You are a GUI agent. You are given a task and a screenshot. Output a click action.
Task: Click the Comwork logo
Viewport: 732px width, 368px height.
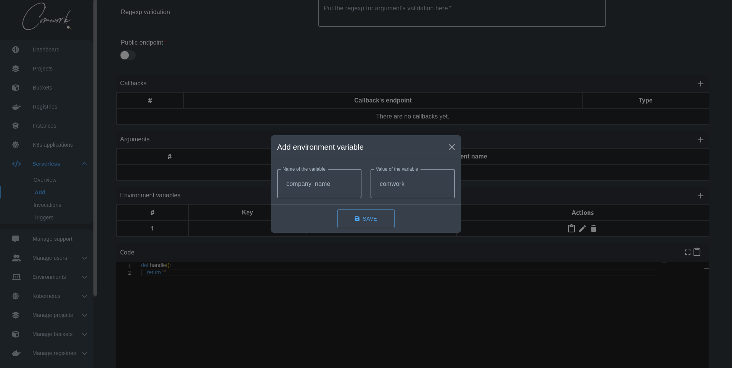click(47, 16)
